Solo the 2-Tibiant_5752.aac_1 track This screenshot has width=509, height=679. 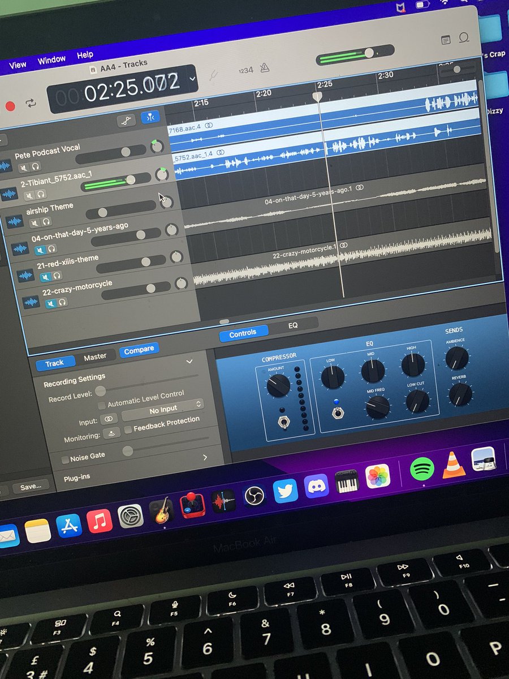pyautogui.click(x=41, y=194)
